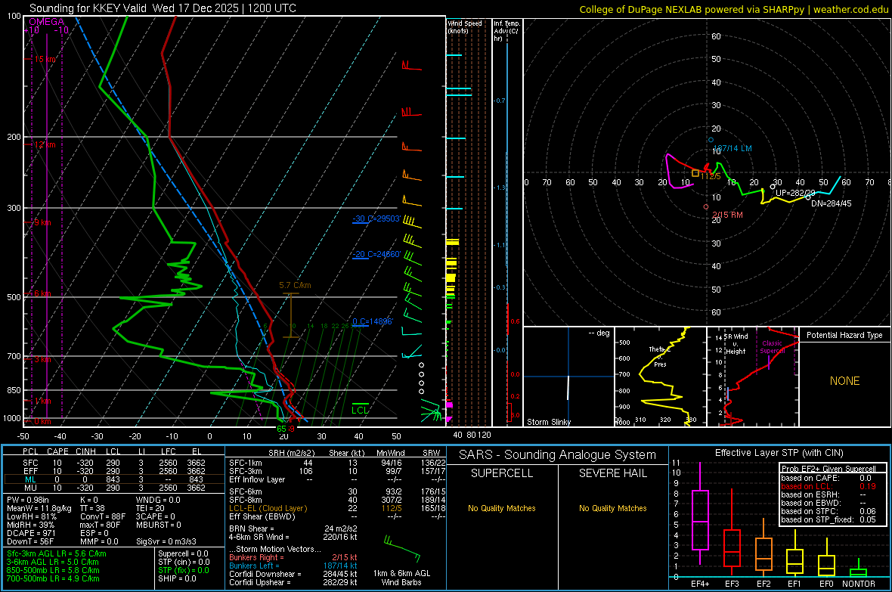Click the STP (cin) = 0.0 value
Viewport: 892px width, 592px height.
click(184, 562)
